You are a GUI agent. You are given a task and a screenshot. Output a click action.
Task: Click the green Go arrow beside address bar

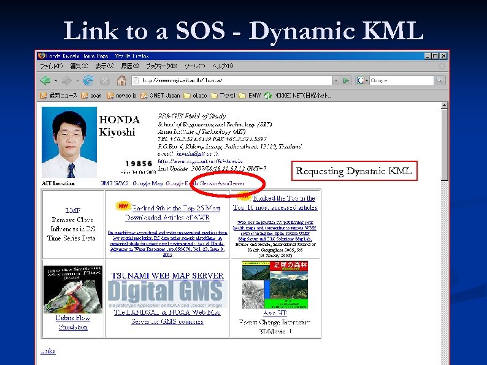tap(346, 80)
